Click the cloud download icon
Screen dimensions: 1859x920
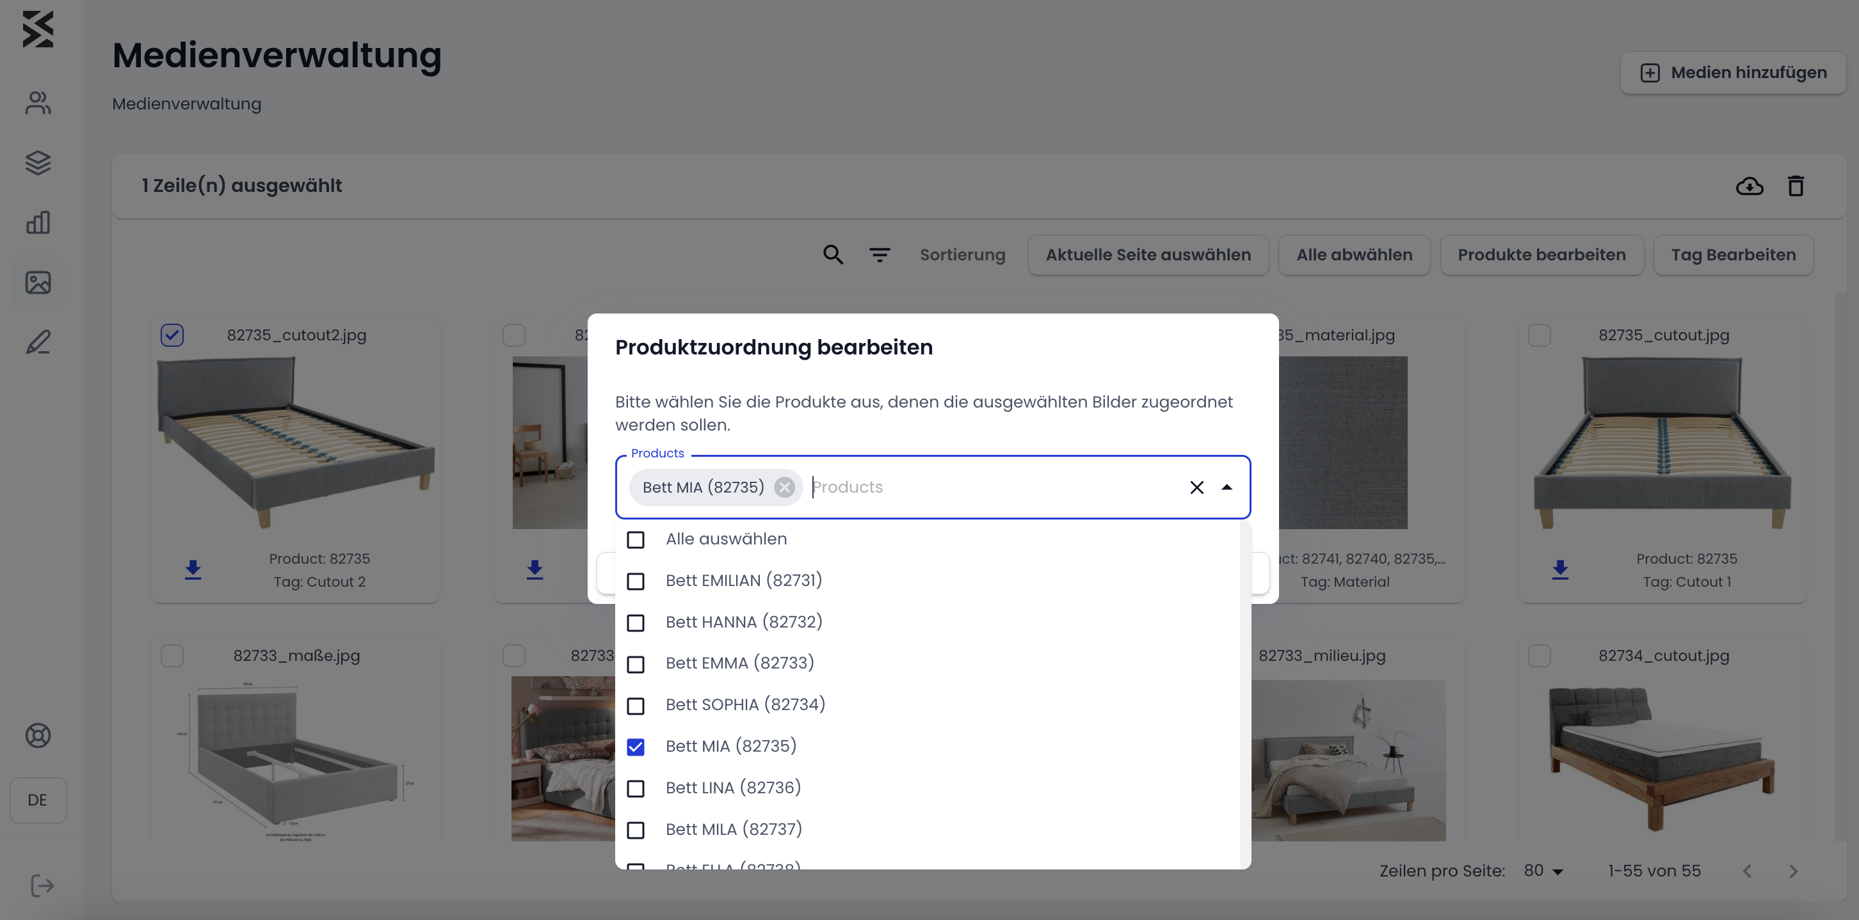(1750, 186)
